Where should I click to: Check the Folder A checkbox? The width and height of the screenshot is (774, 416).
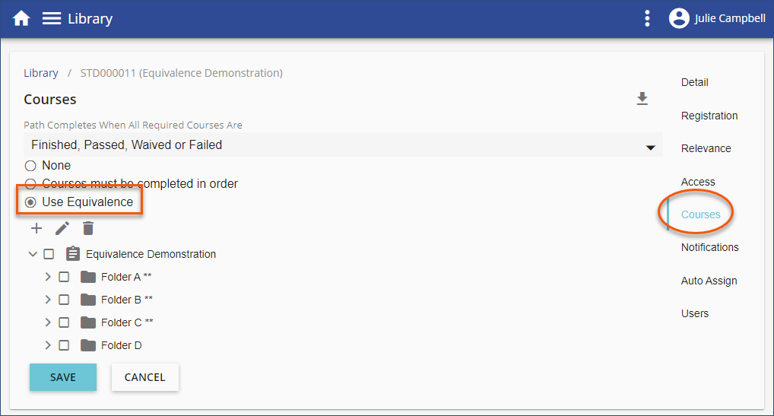[x=64, y=277]
